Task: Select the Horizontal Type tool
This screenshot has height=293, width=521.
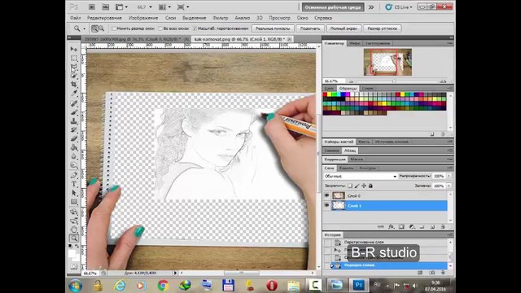Action: pyautogui.click(x=74, y=184)
